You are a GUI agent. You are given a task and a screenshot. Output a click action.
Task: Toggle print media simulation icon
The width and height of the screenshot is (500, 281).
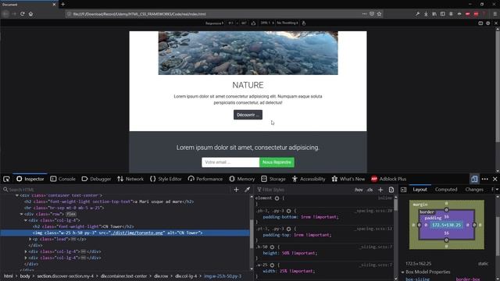click(391, 190)
